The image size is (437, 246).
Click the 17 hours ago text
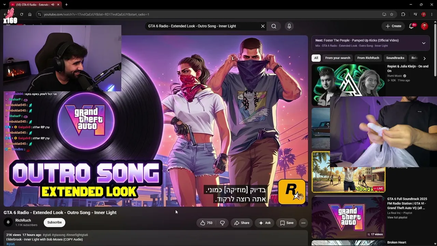click(x=32, y=235)
